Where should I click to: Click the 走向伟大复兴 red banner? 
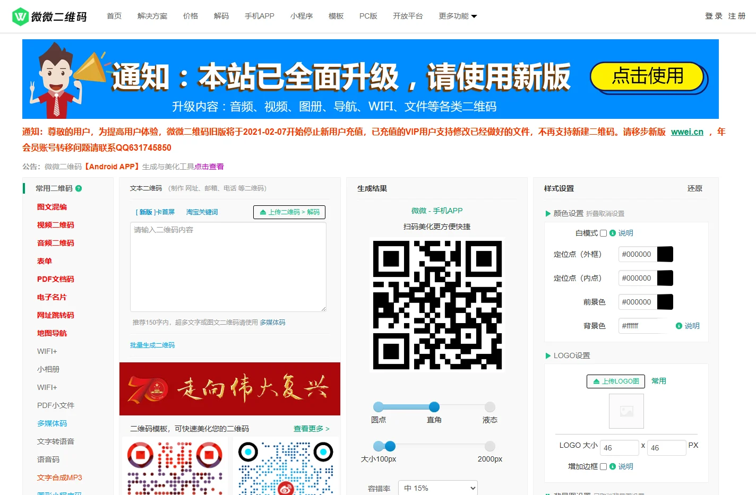coord(230,389)
